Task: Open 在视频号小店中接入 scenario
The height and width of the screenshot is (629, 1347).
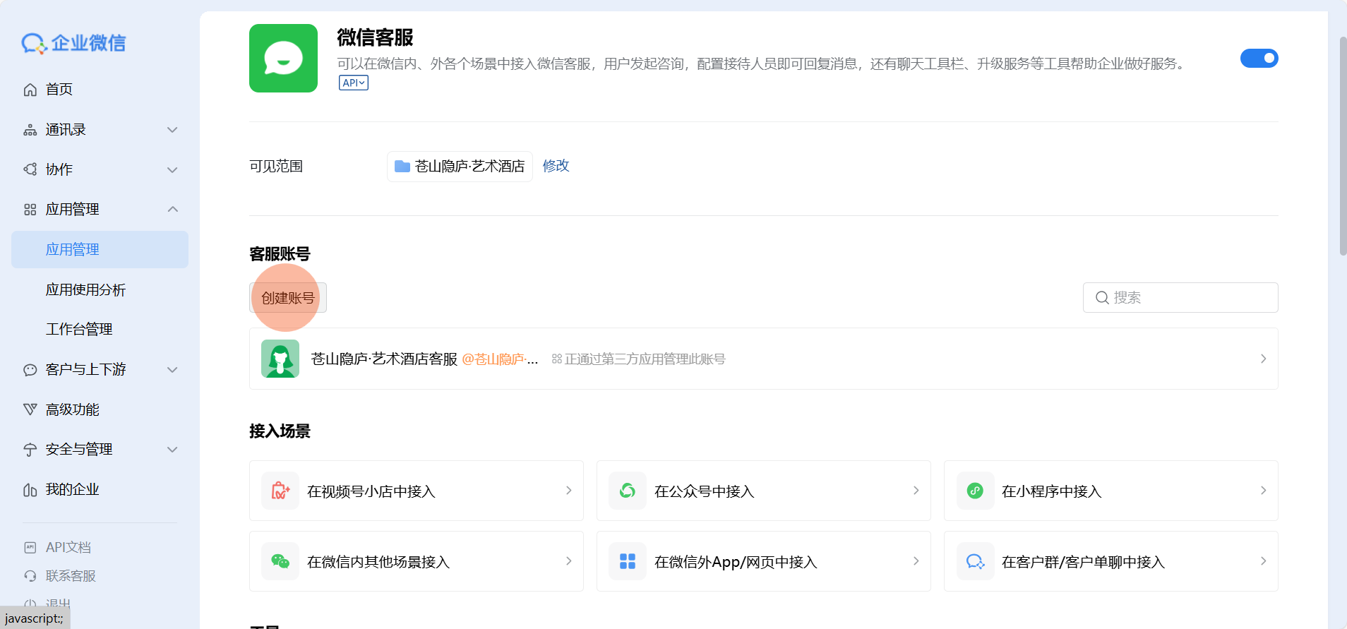Action: click(416, 491)
